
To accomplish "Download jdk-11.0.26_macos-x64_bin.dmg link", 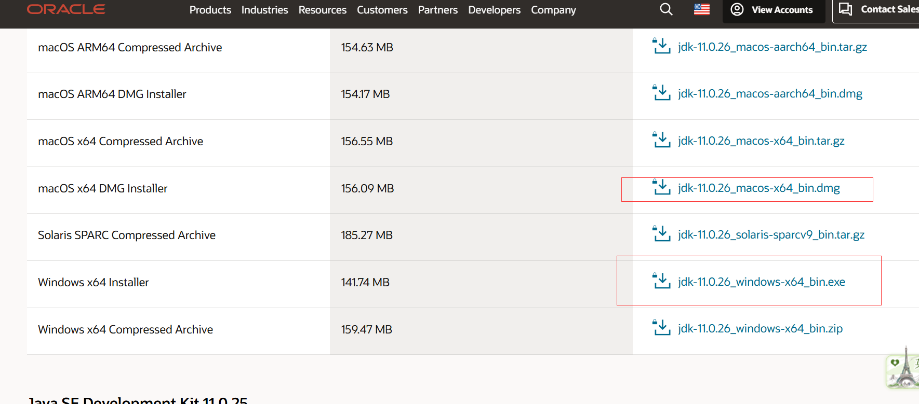I will pyautogui.click(x=759, y=188).
